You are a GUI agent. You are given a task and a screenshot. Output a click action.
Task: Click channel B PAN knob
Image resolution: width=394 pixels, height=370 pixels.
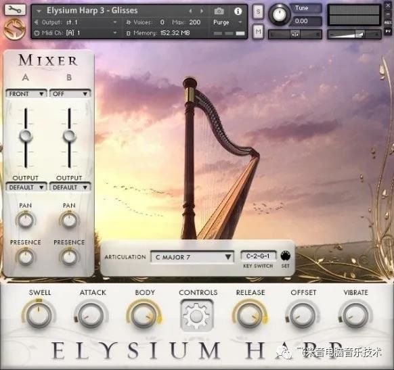tap(69, 221)
